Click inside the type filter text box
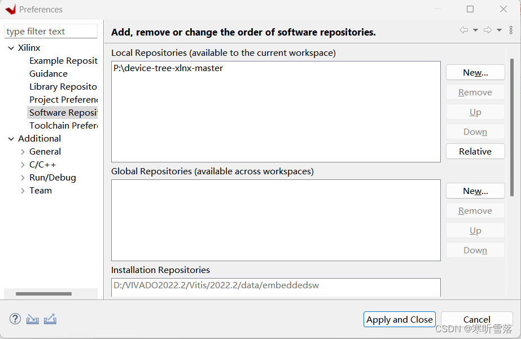The image size is (521, 339). pyautogui.click(x=50, y=31)
